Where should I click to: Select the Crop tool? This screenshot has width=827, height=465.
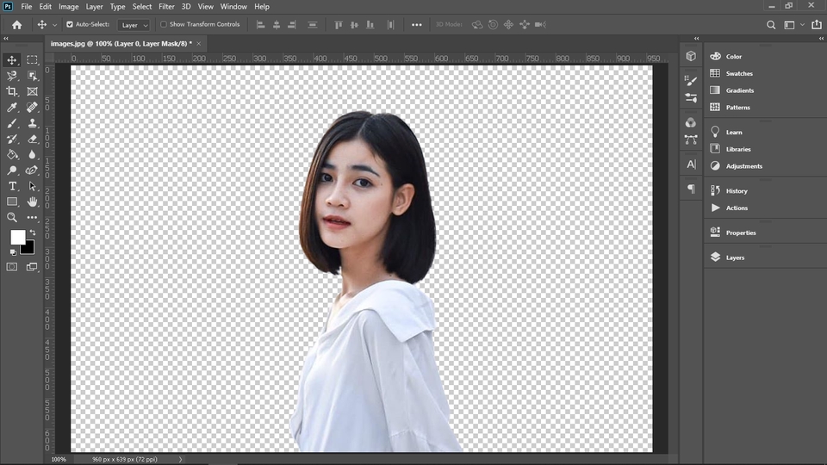[11, 91]
